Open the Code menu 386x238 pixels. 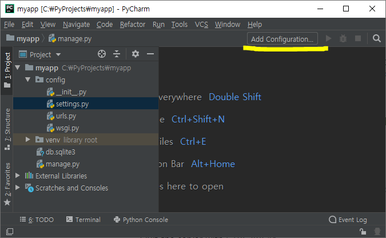(105, 25)
